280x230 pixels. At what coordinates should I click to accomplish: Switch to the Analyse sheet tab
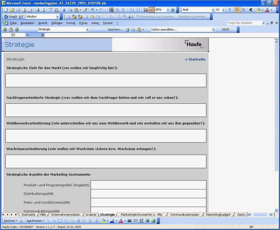coord(91,215)
